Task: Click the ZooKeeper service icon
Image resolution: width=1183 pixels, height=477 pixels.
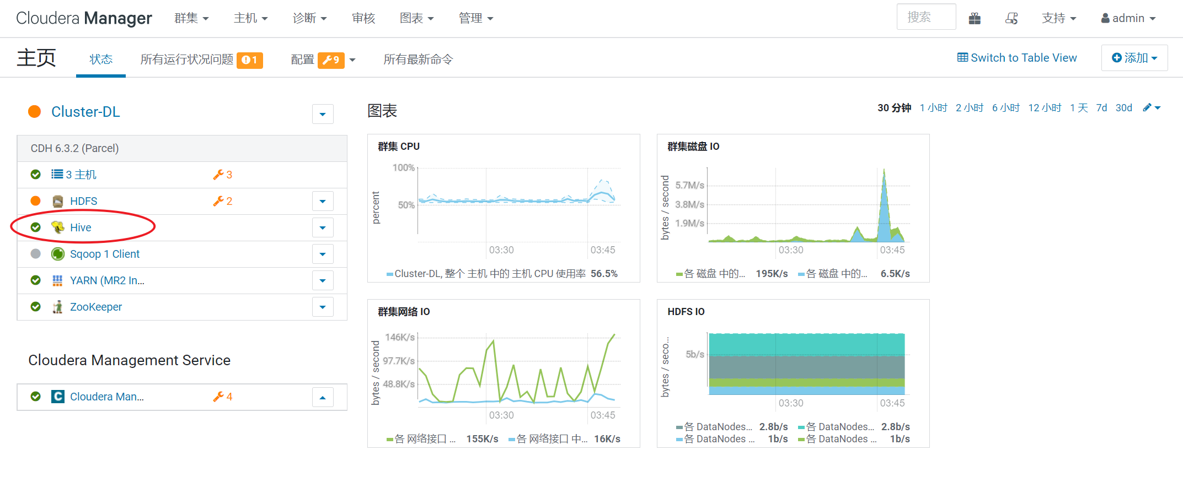Action: tap(57, 307)
